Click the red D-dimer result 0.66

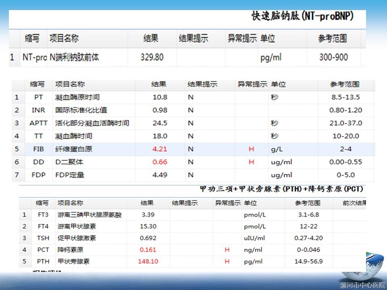160,162
